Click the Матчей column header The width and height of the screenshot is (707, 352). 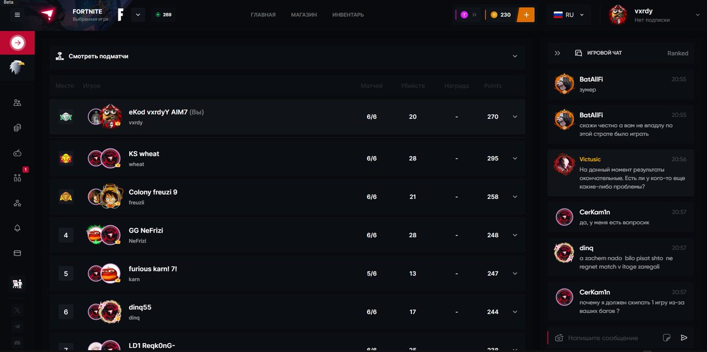tap(372, 86)
